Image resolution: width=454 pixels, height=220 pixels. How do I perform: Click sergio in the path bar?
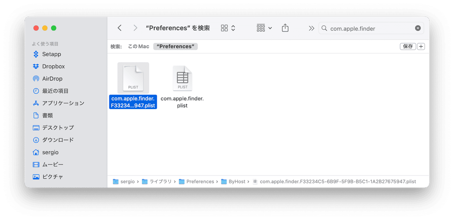124,182
